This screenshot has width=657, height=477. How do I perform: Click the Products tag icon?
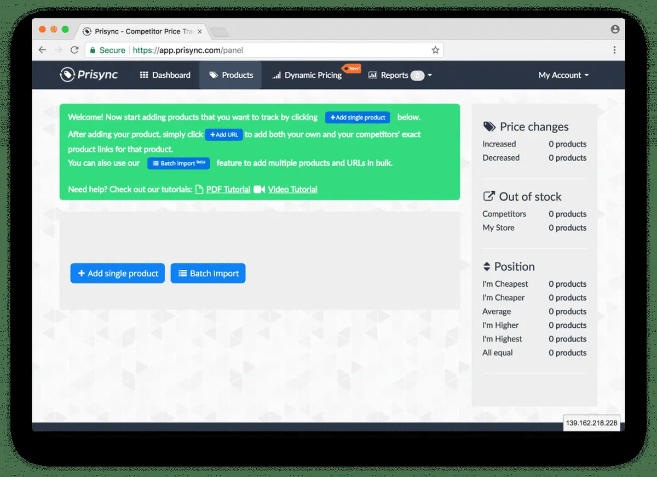[214, 75]
